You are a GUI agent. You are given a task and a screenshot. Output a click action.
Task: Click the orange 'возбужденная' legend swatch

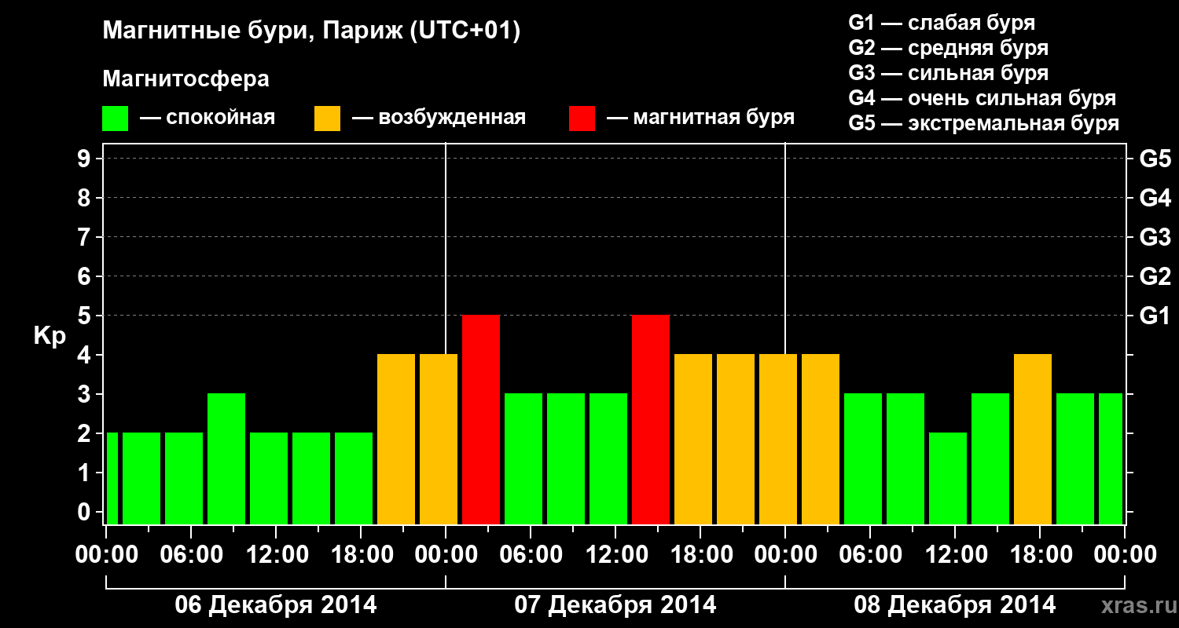click(328, 119)
